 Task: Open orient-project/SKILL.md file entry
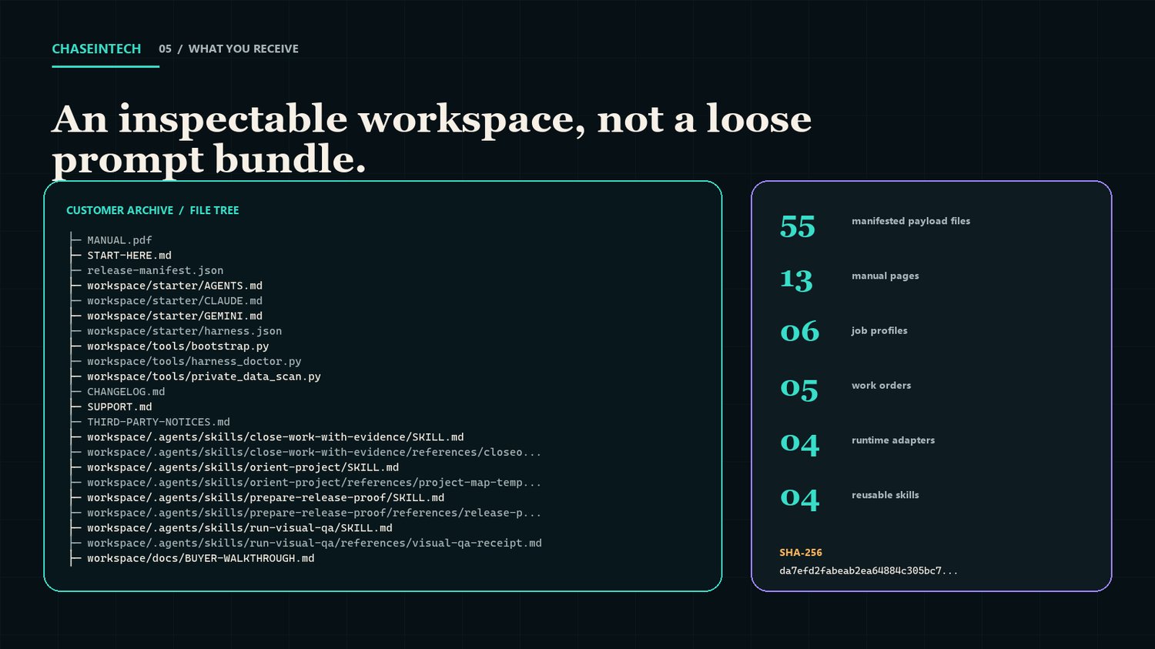[x=243, y=467]
